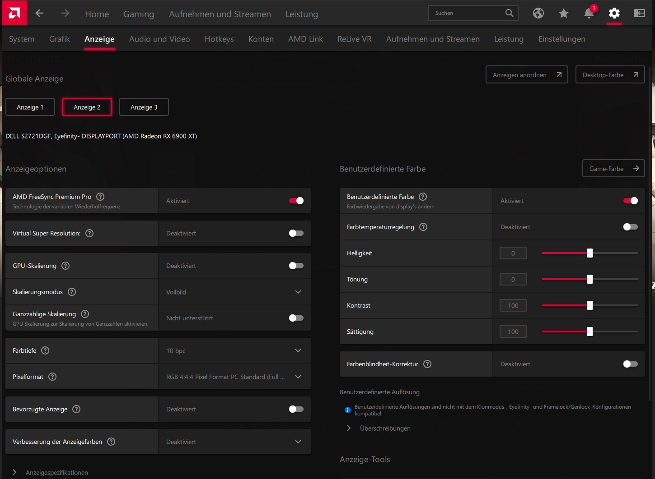This screenshot has height=479, width=655.
Task: Open the AMD Link tab
Action: 305,39
